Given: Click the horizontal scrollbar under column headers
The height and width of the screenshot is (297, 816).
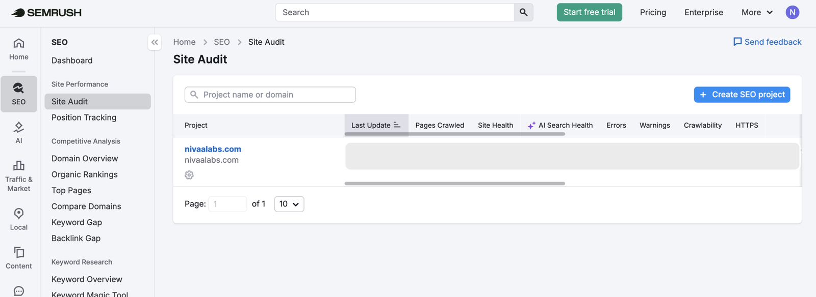Looking at the screenshot, I should pos(455,134).
